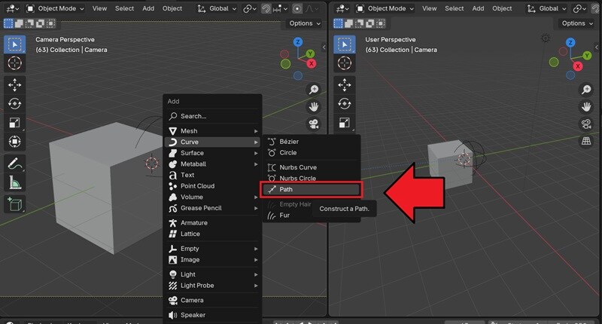Toggle snapping magnet in left viewport header

click(266, 8)
